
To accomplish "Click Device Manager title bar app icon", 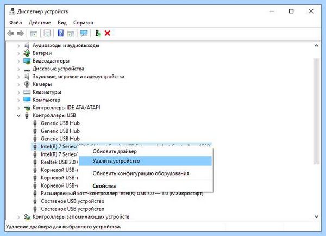I will 11,11.
